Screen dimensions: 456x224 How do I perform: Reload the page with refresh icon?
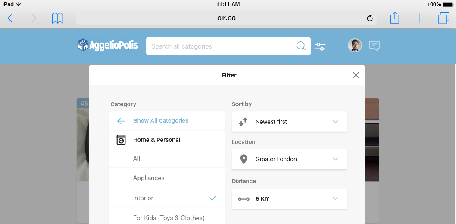[370, 18]
